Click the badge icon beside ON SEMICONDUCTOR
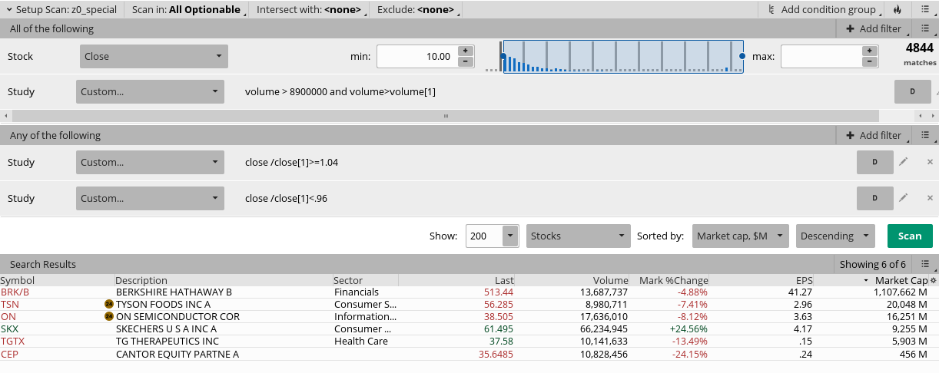Viewport: 939px width, 373px height. tap(108, 316)
